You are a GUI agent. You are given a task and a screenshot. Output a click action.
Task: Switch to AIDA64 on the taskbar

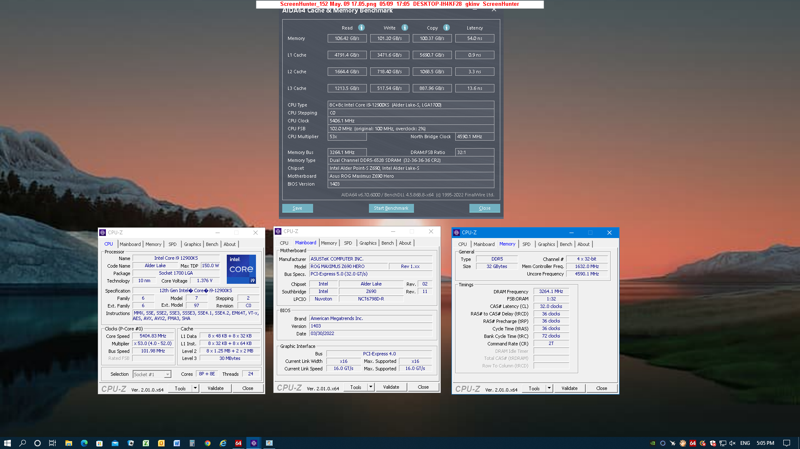pos(238,443)
